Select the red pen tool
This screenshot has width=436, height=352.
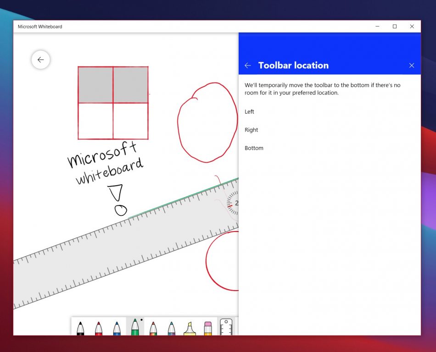(x=99, y=328)
